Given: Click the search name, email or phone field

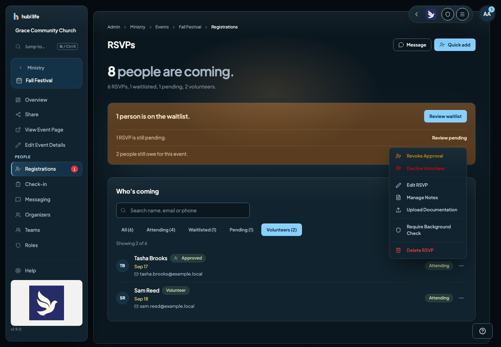Looking at the screenshot, I should (x=183, y=210).
